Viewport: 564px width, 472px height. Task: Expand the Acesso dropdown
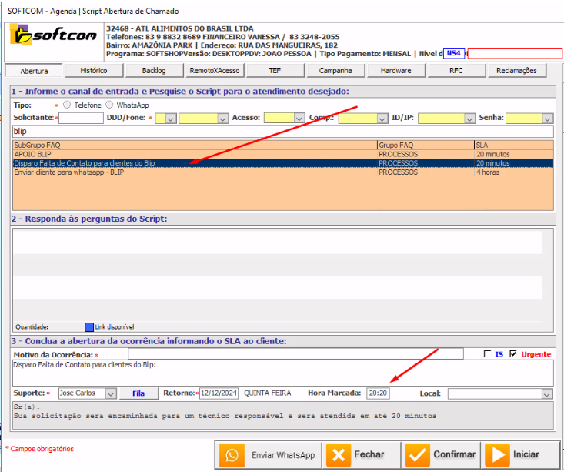[299, 119]
